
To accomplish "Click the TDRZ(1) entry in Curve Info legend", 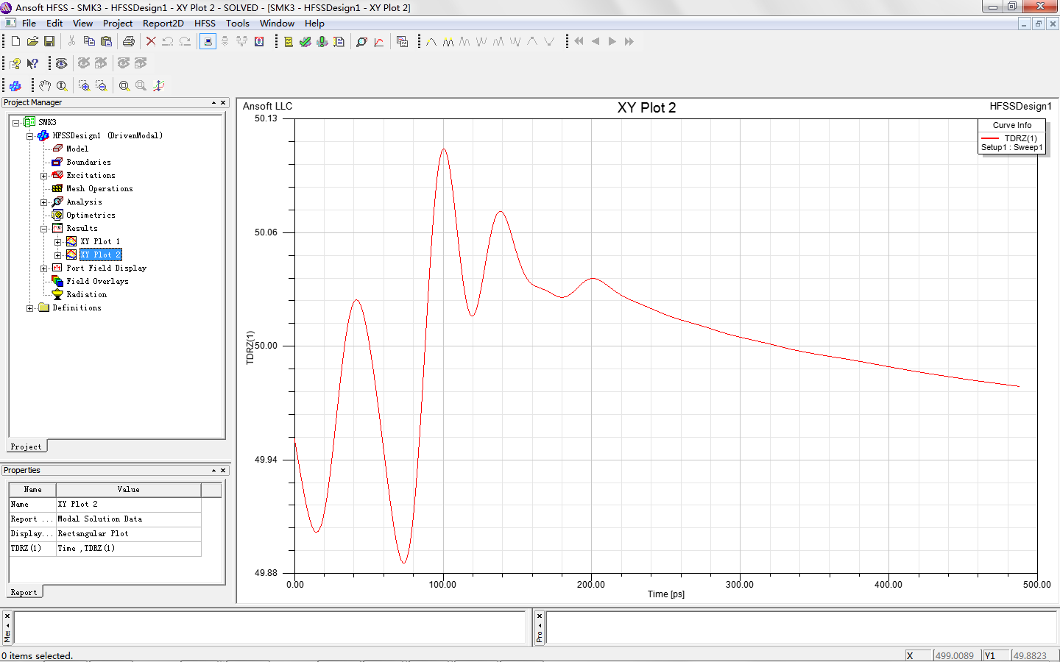I will [1020, 138].
